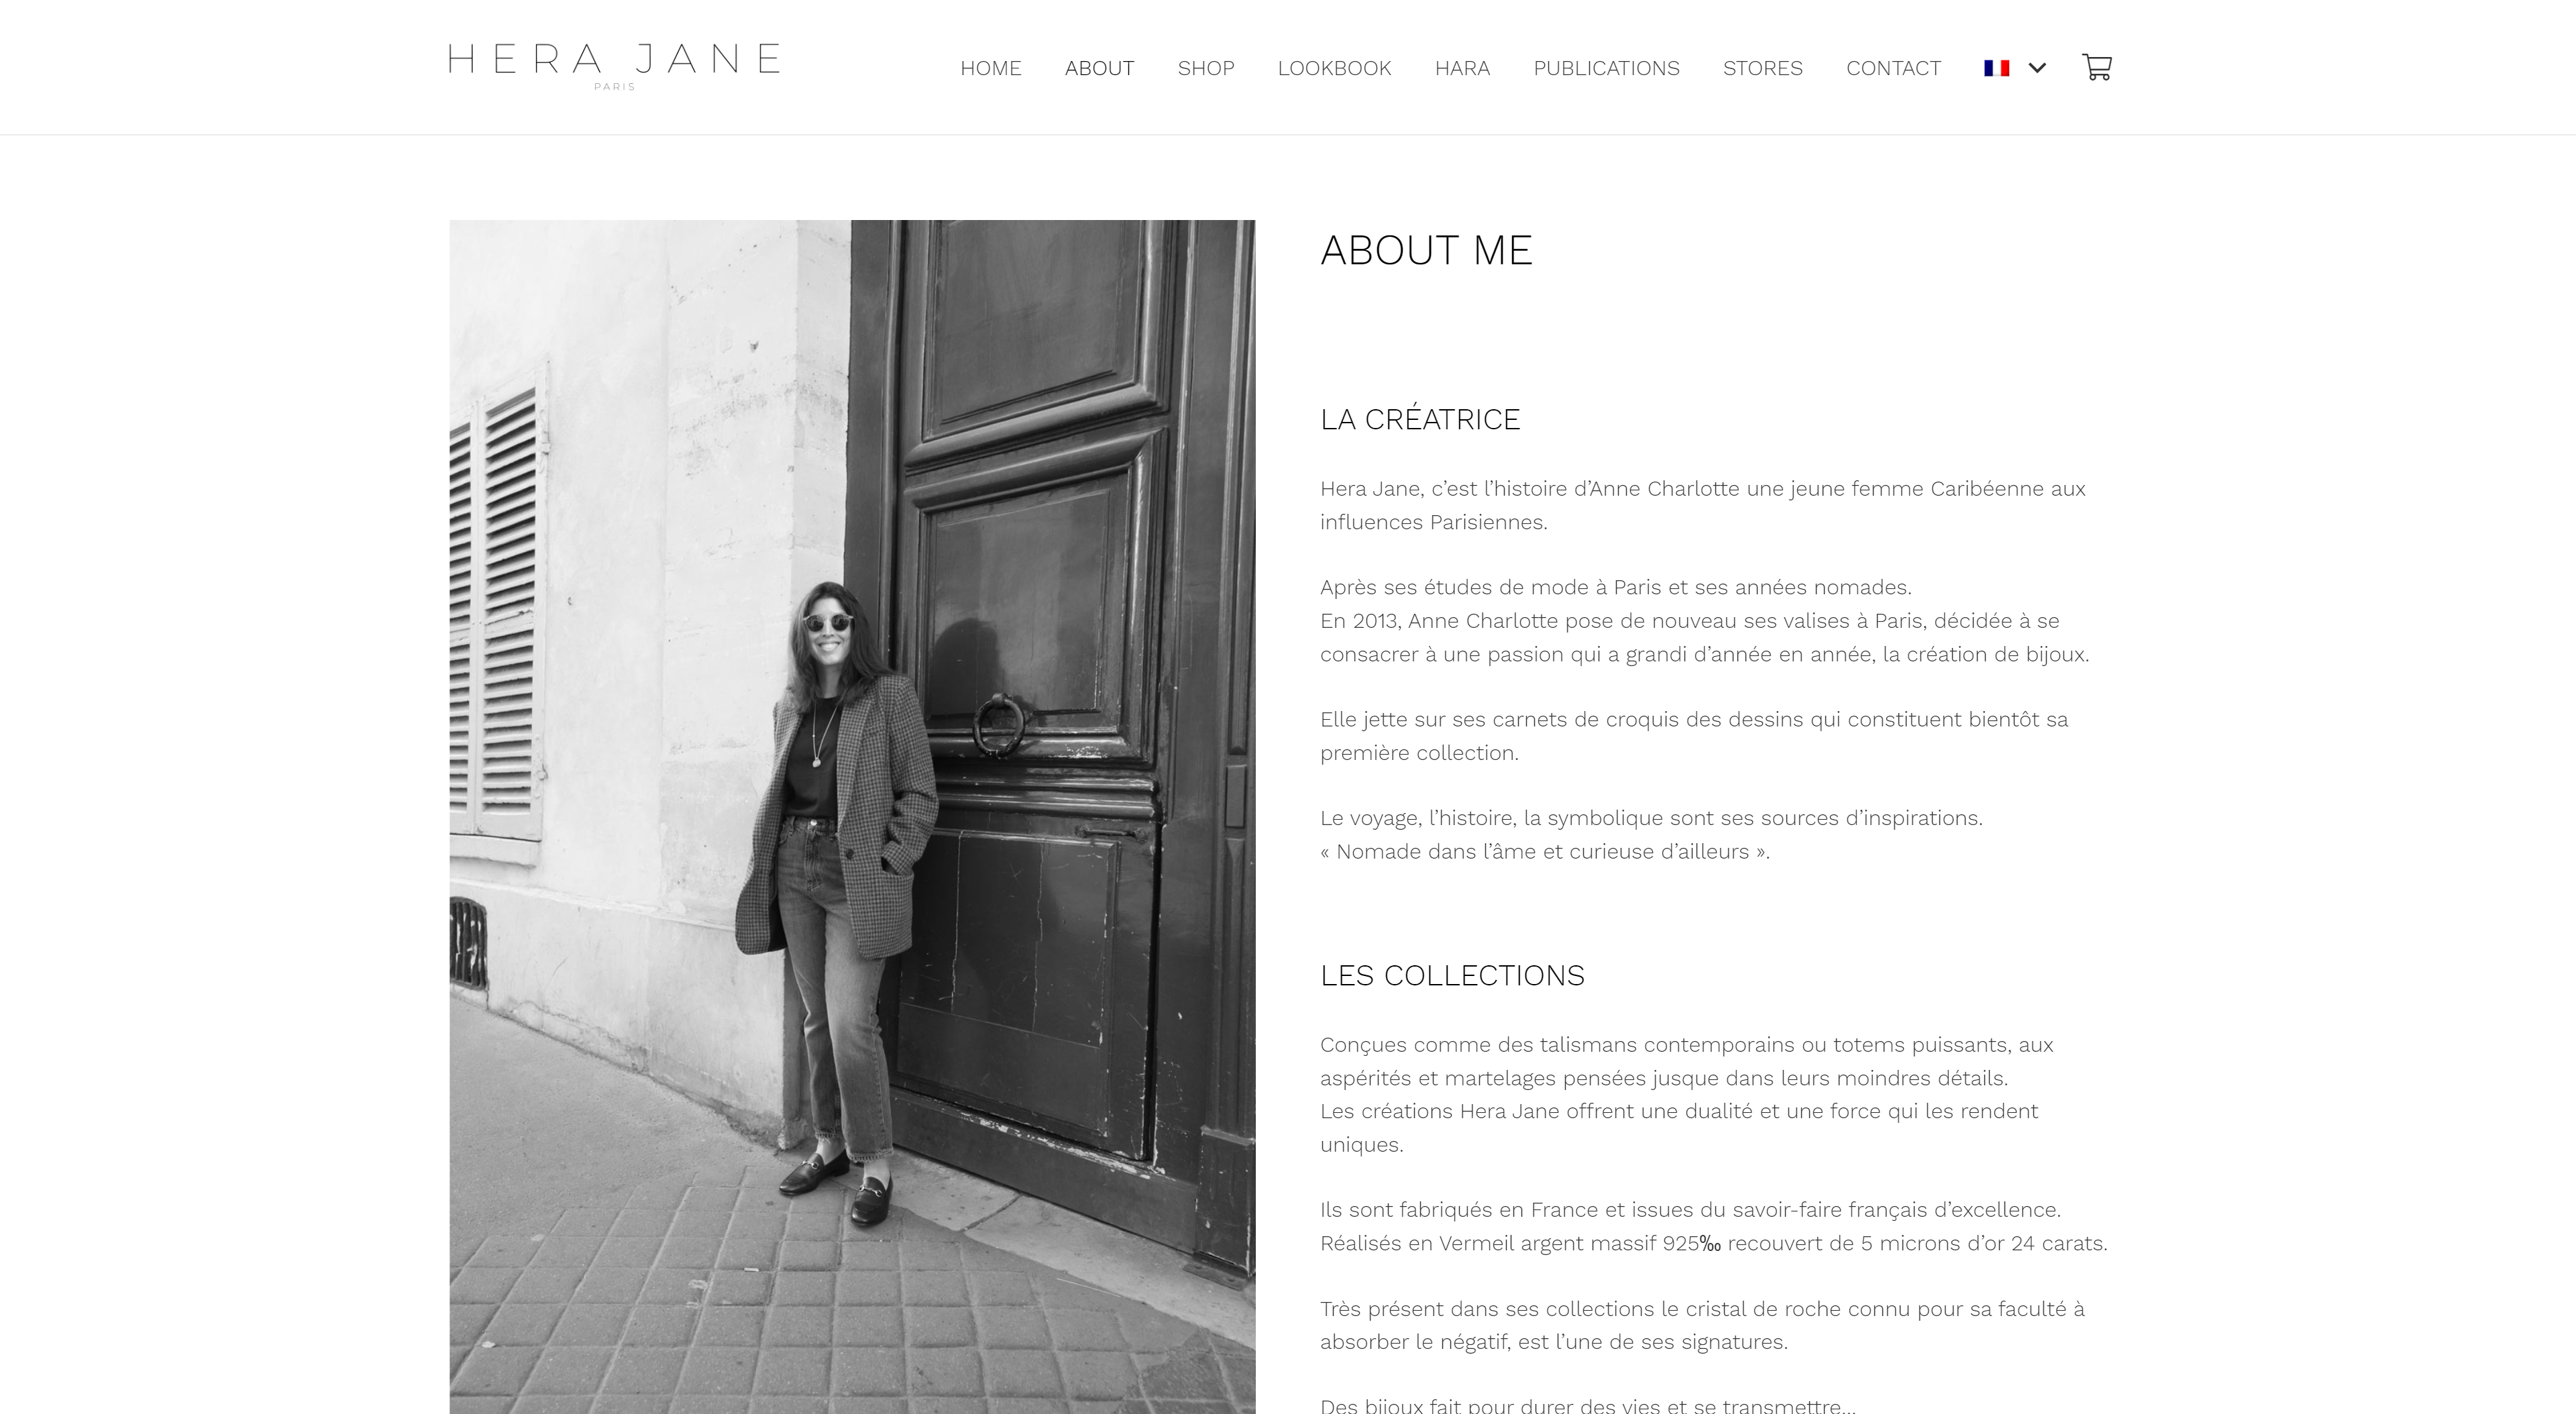The height and width of the screenshot is (1414, 2576).
Task: Open the Publications section
Action: pyautogui.click(x=1606, y=68)
